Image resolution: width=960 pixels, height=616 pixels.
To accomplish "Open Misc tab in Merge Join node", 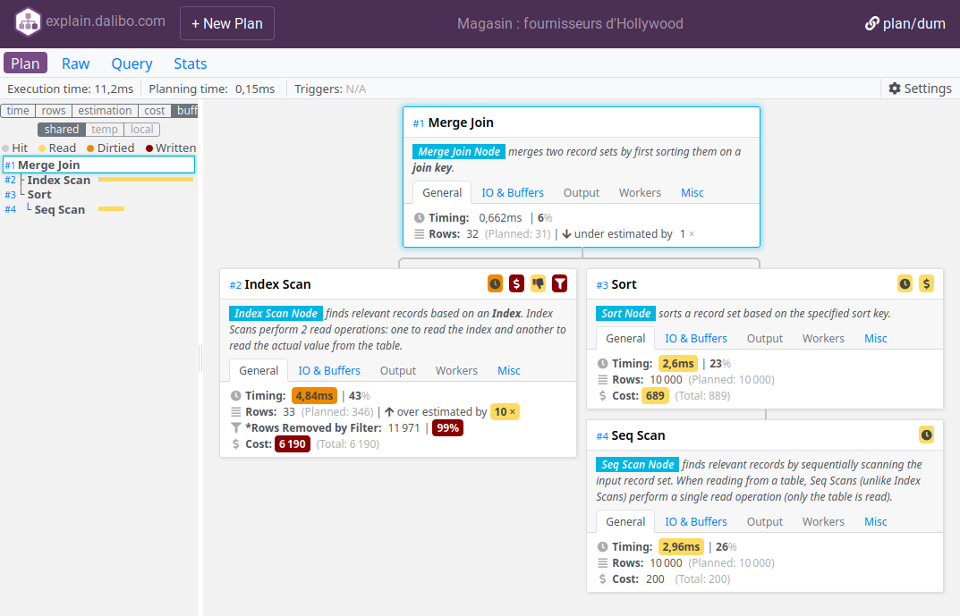I will click(692, 193).
